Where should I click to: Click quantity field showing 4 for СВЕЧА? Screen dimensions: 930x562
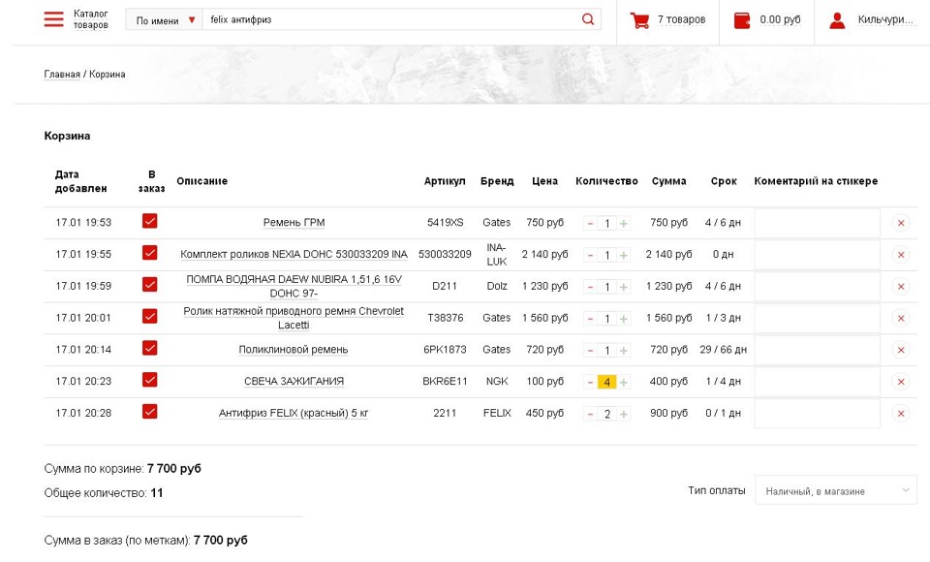point(606,382)
